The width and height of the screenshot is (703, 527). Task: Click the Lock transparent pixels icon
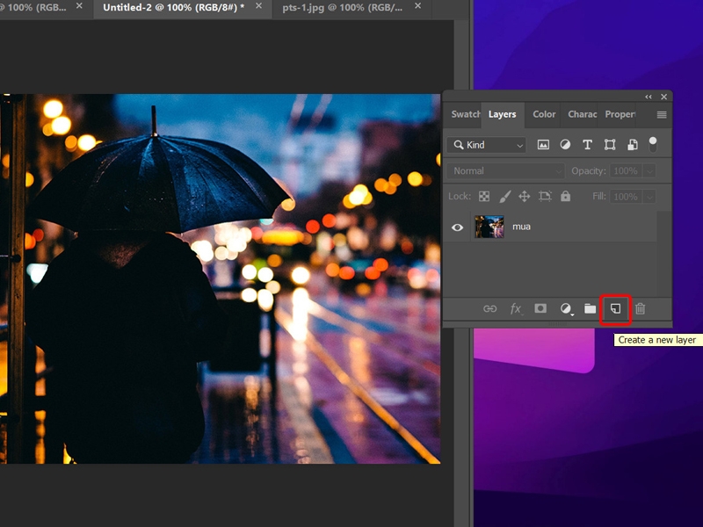tap(484, 196)
